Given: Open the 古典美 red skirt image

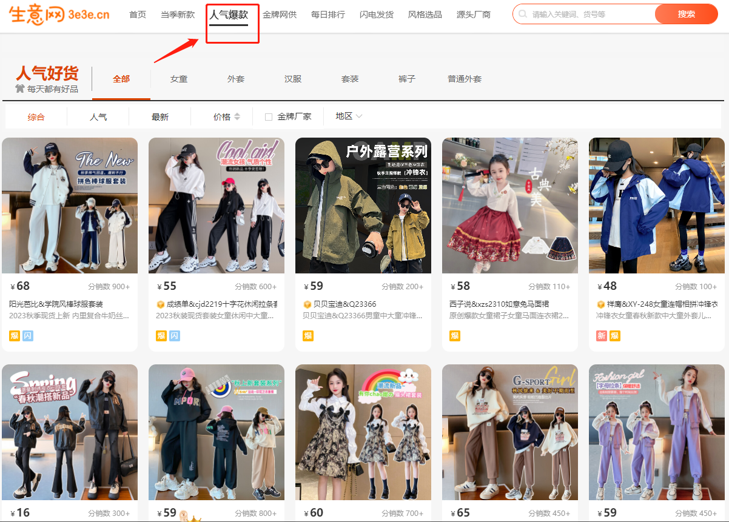Looking at the screenshot, I should [x=510, y=206].
